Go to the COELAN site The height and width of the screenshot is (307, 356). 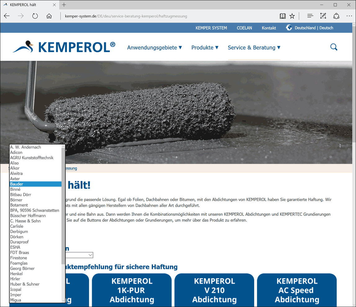pyautogui.click(x=244, y=28)
